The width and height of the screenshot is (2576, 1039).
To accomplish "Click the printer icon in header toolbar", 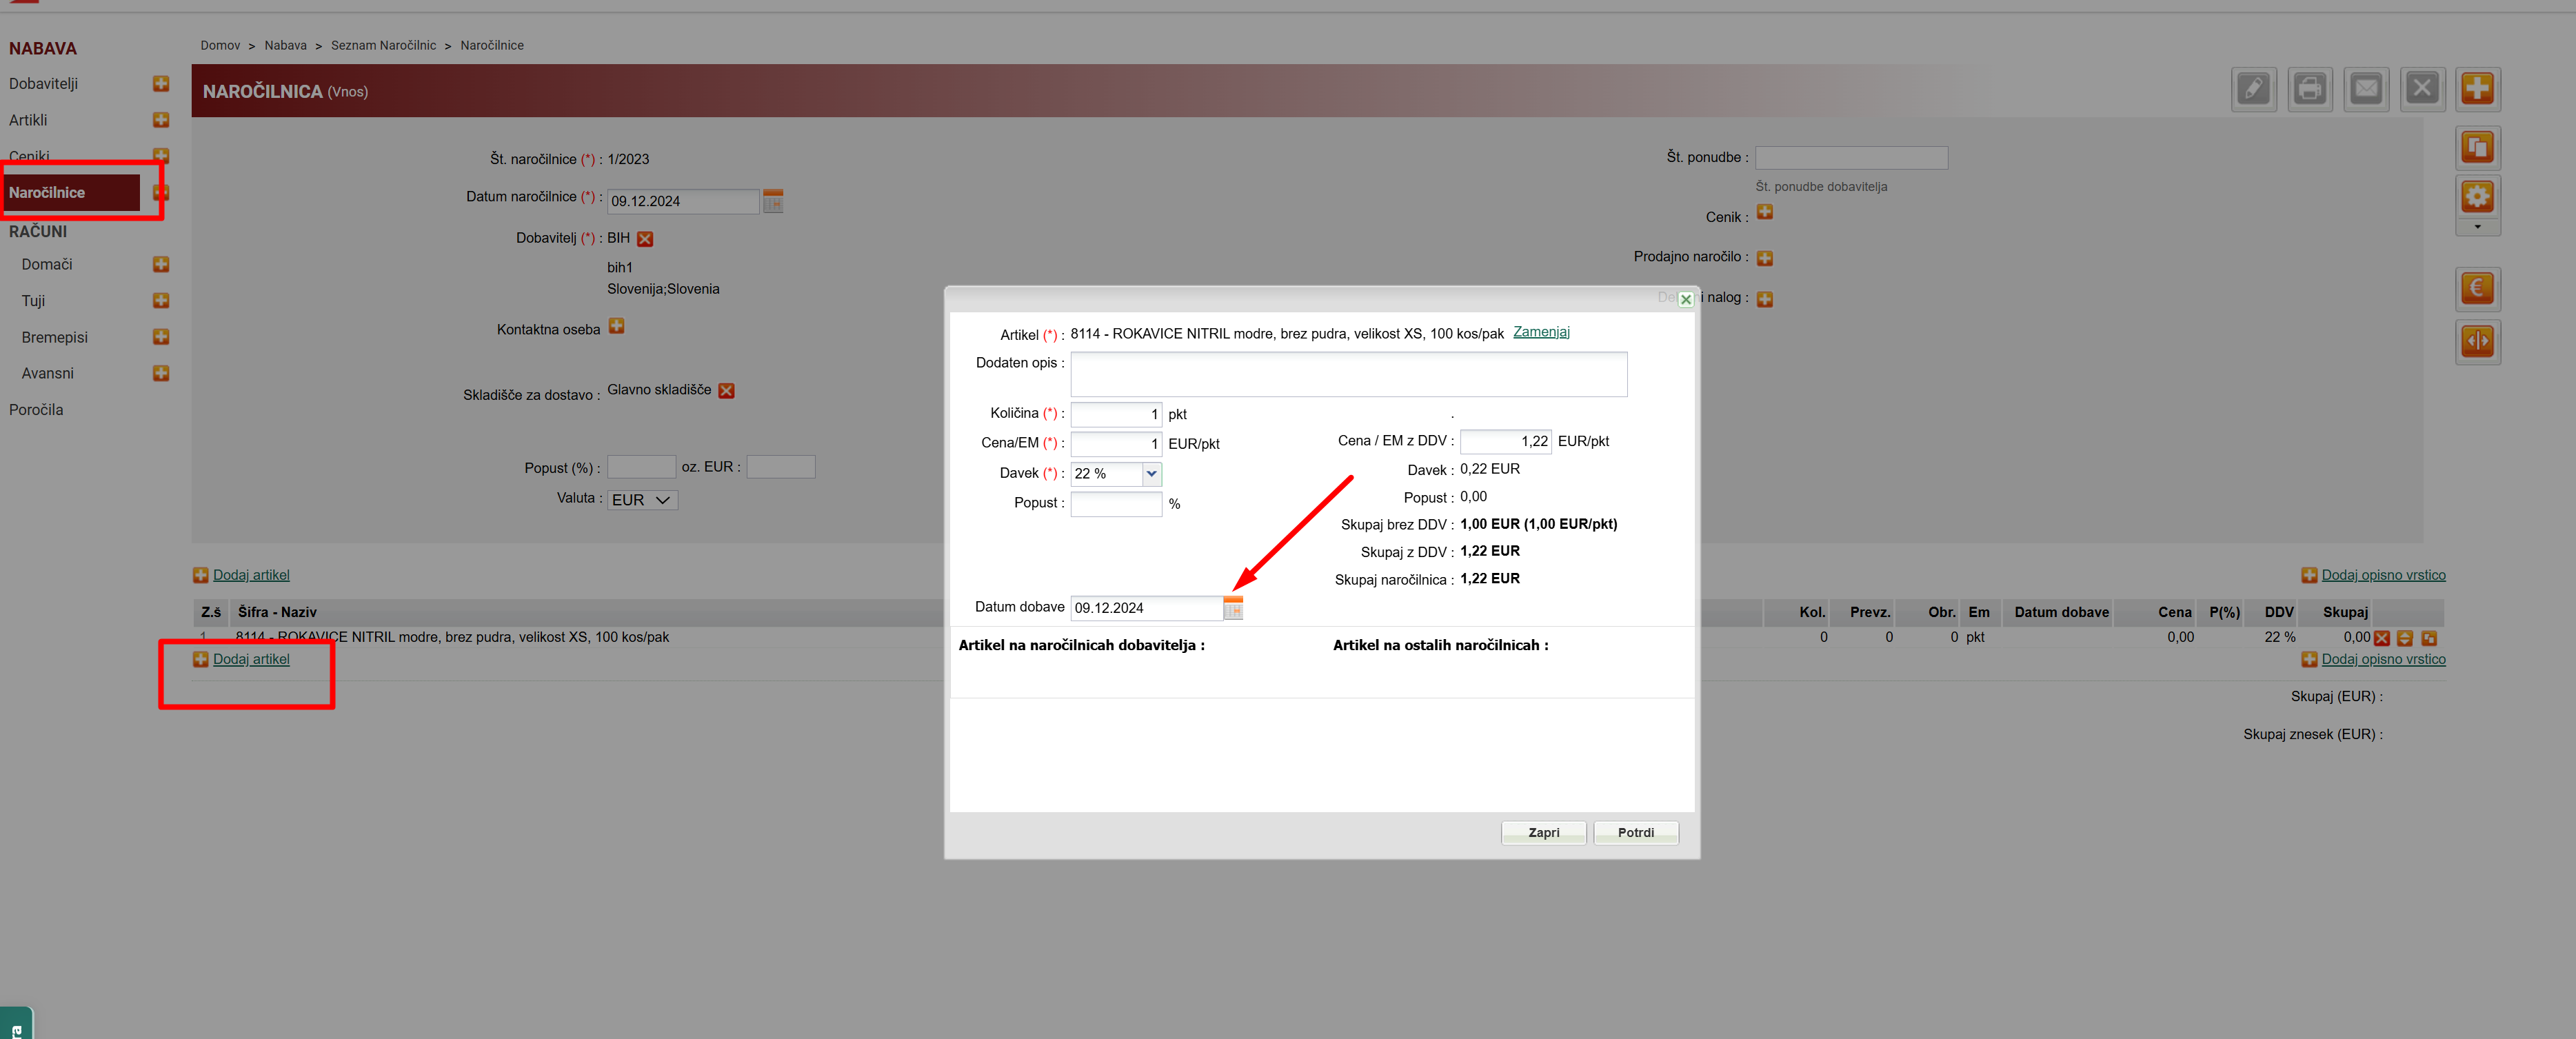I will point(2309,89).
